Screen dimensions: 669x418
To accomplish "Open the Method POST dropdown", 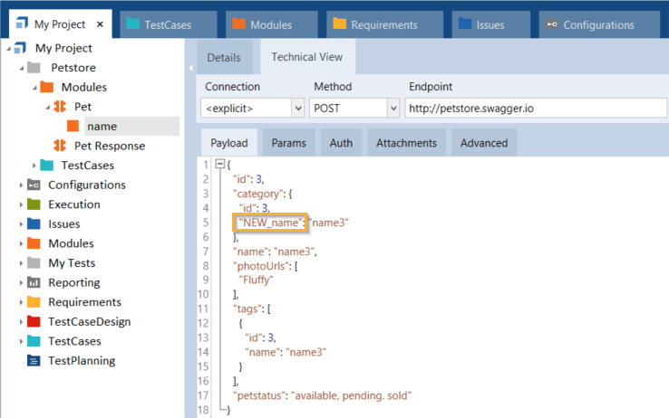I will (x=393, y=109).
